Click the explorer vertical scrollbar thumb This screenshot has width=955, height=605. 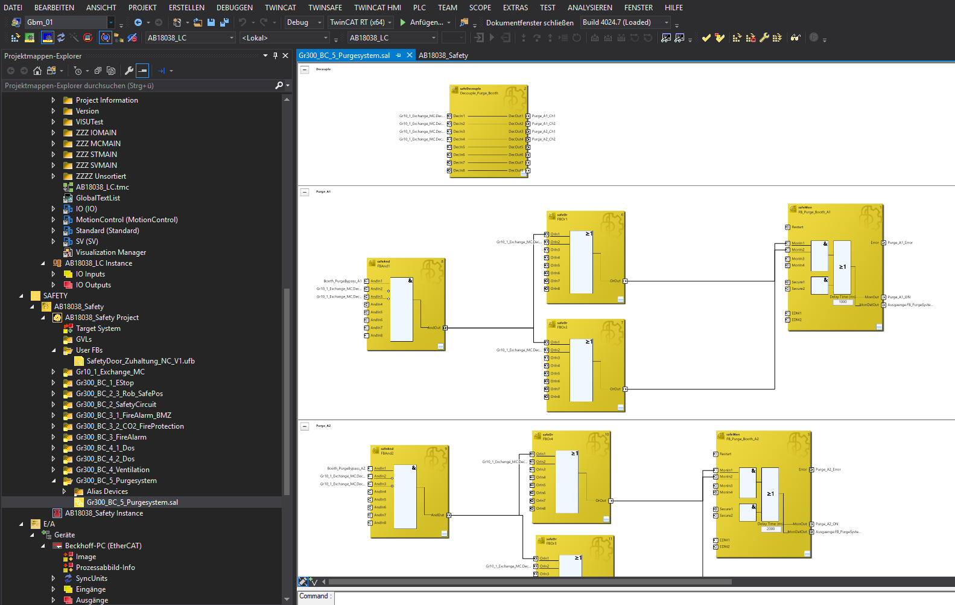tap(287, 391)
